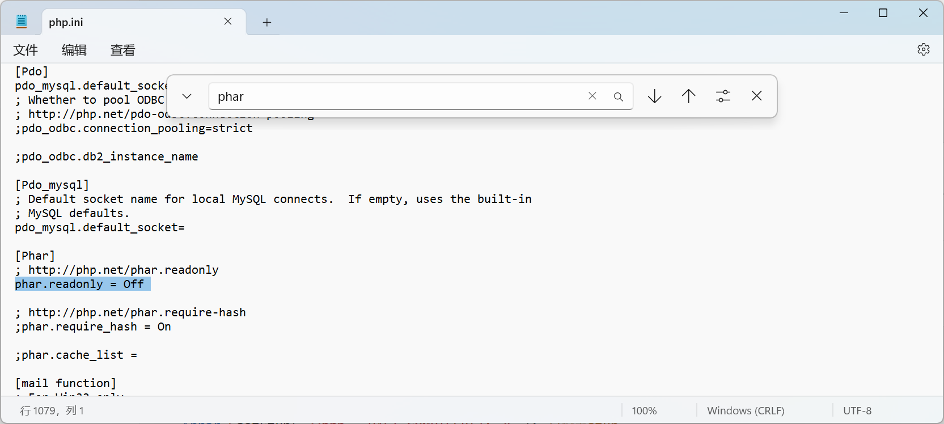
Task: Close the php.ini tab
Action: [x=228, y=22]
